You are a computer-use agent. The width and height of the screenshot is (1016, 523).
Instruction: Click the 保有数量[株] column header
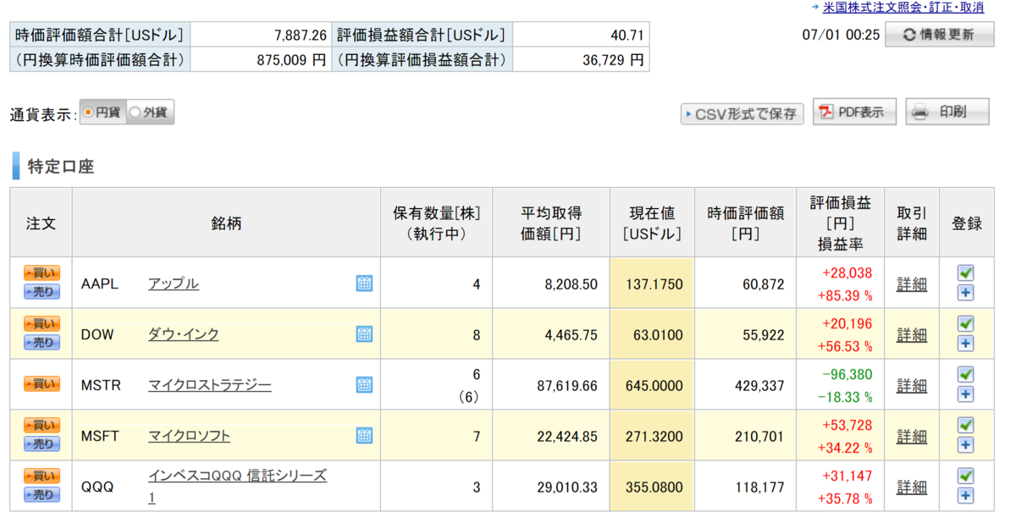pos(436,223)
